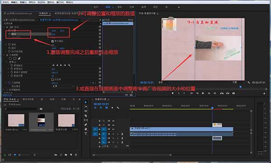Toggle the timeline Snap magnet icon
The width and height of the screenshot is (271, 163).
click(x=101, y=108)
